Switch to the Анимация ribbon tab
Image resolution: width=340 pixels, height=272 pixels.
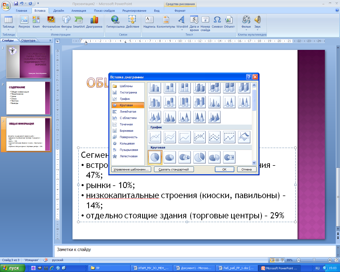(x=79, y=11)
